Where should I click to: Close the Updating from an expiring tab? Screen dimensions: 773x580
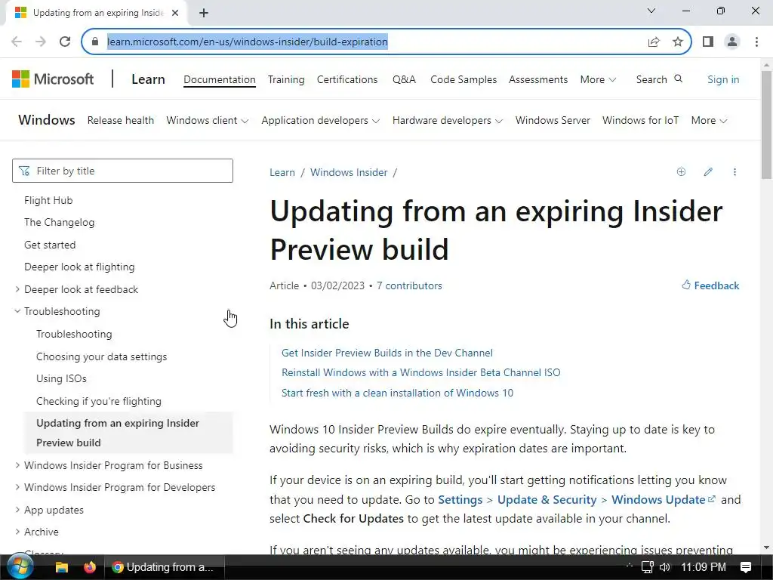[175, 13]
